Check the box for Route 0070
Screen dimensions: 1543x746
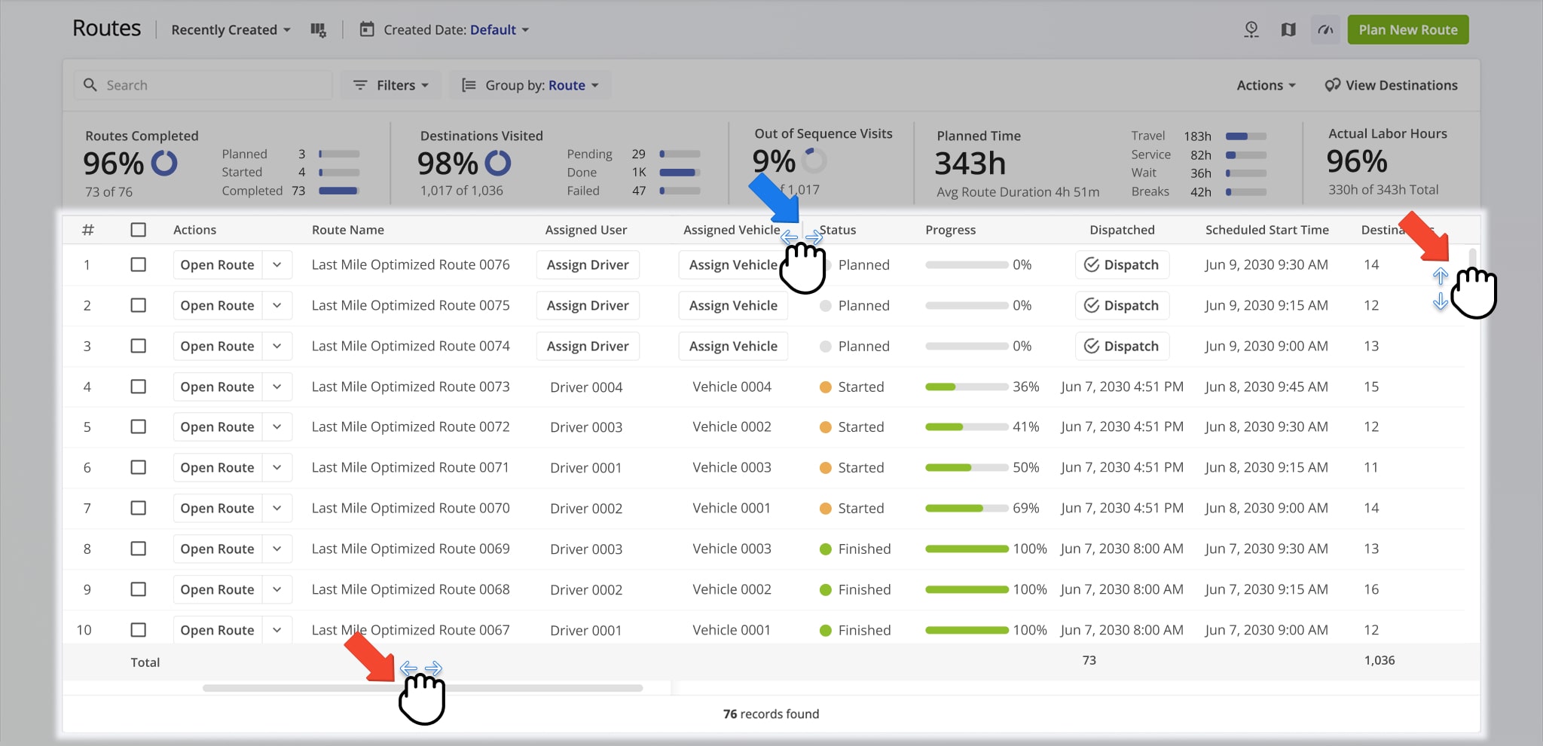(138, 508)
